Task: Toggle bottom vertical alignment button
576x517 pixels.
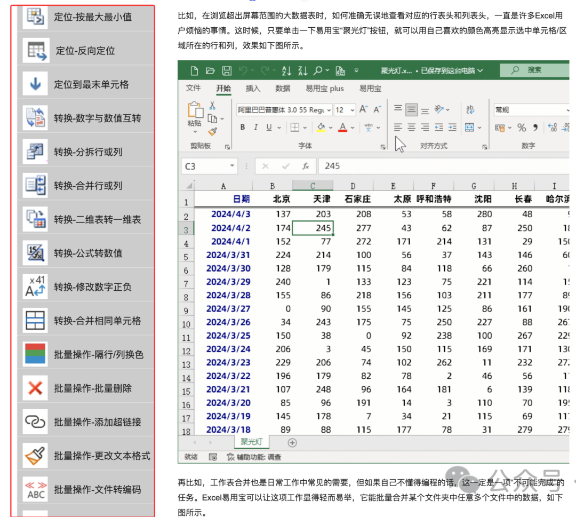Action: coord(425,110)
